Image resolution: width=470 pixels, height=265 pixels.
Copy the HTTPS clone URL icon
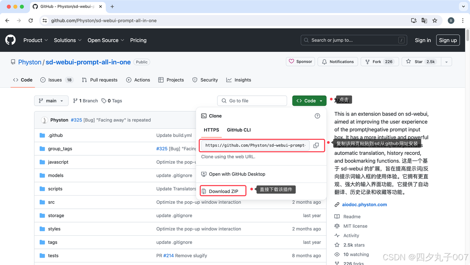click(x=316, y=145)
